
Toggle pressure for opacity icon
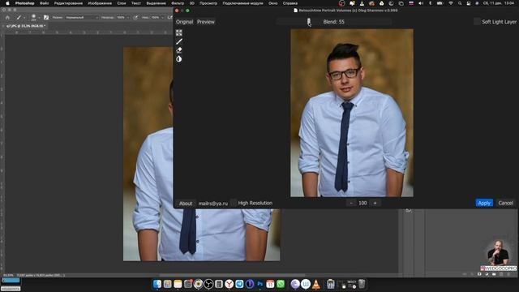(x=135, y=18)
